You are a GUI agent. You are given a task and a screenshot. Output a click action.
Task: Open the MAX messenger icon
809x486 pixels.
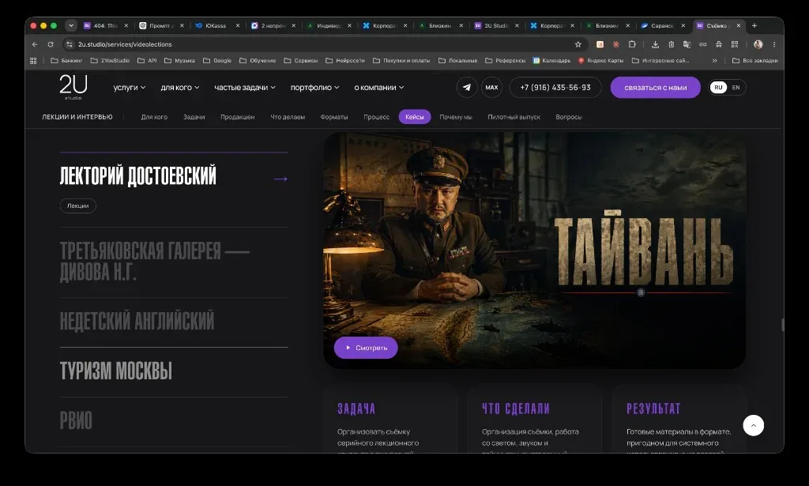pos(491,87)
